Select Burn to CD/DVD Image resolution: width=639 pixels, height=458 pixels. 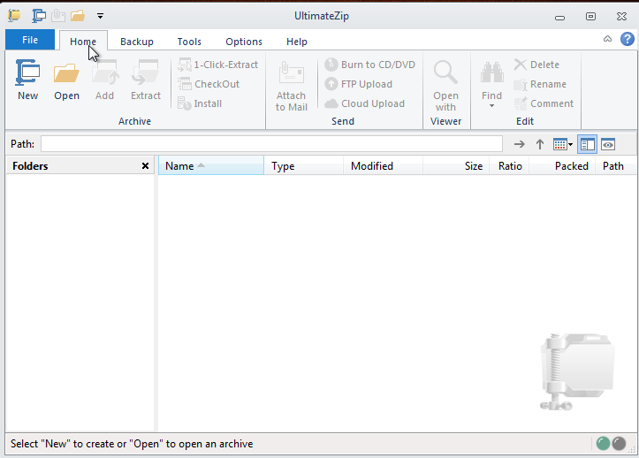point(370,65)
